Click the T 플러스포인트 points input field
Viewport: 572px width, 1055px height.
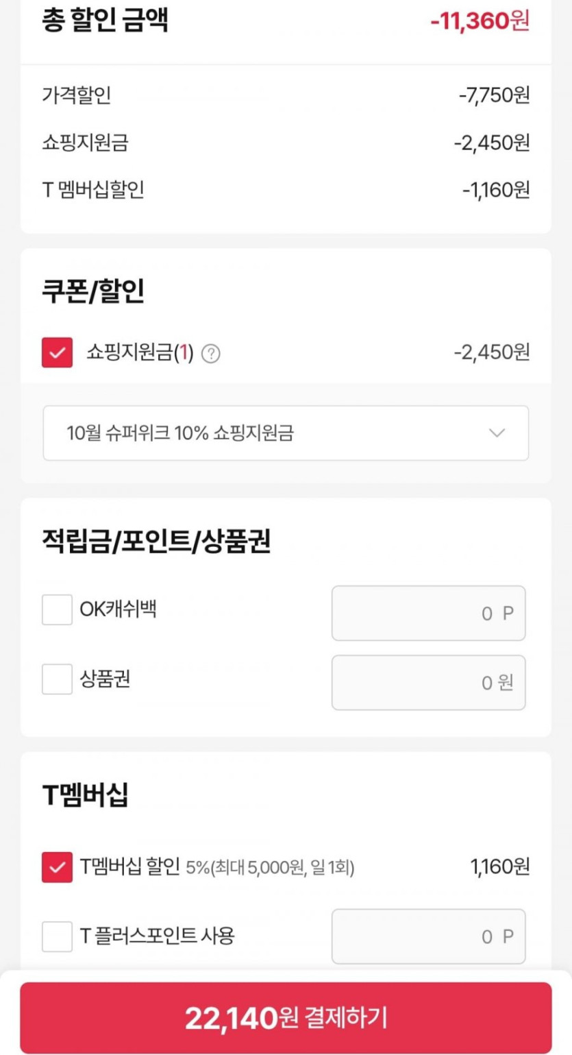click(428, 936)
